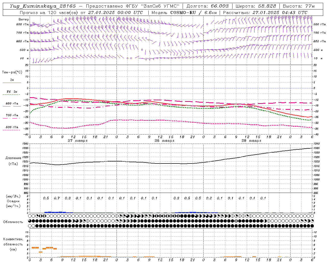Screen dimensions: 327x262
Task: Click the 'Td 2м' dew point legend
Action: coord(12,91)
